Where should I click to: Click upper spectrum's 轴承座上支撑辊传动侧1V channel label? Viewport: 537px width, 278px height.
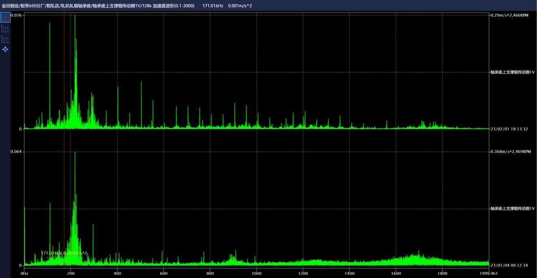[512, 72]
